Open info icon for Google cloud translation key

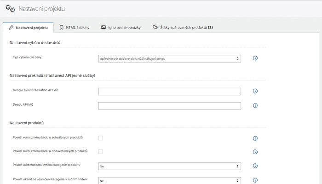(255, 91)
